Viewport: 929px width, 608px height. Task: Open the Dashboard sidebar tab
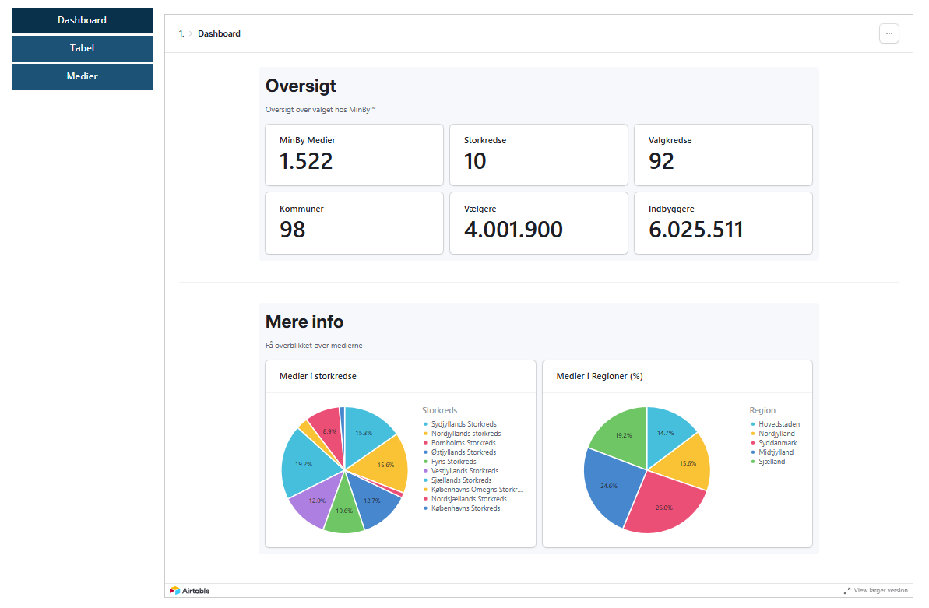[83, 20]
